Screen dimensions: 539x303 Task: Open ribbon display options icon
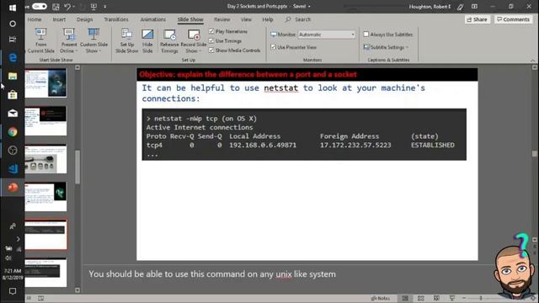474,7
